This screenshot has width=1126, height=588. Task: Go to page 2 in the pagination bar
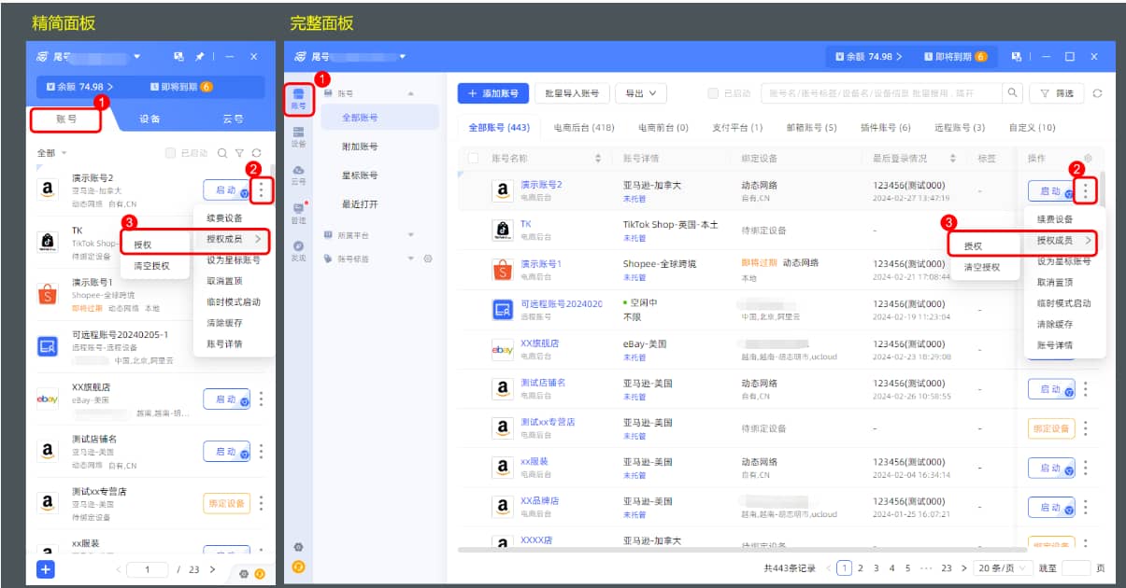point(861,567)
